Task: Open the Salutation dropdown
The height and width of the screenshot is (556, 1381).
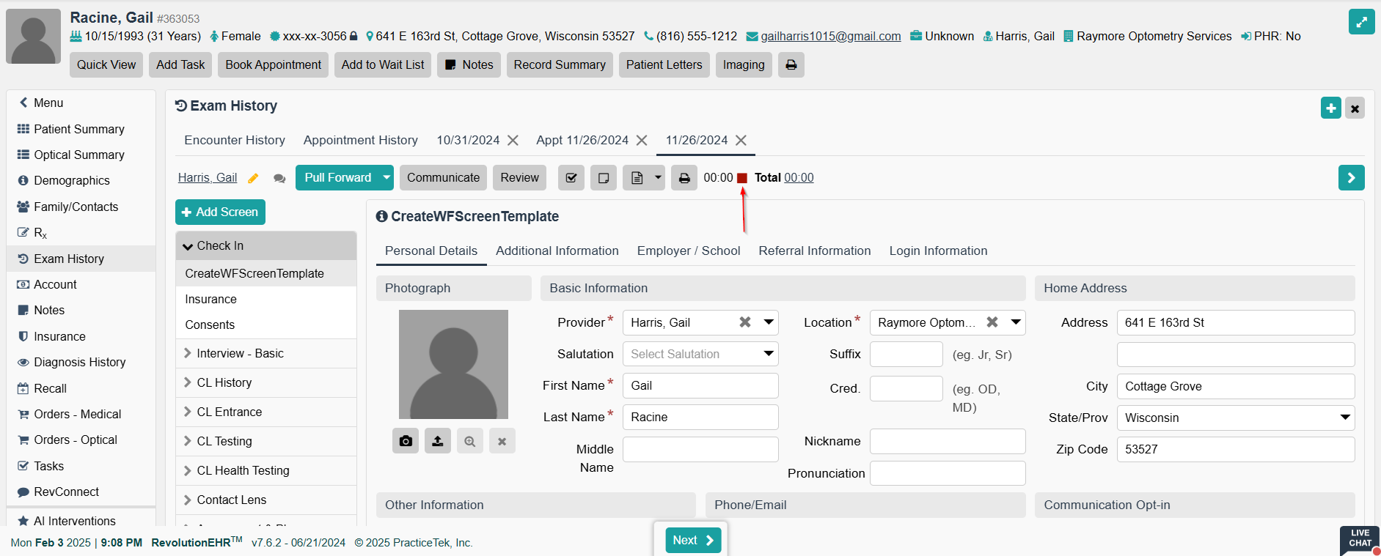Action: (x=700, y=354)
